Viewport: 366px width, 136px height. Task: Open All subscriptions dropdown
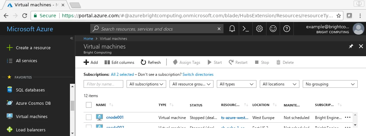[x=146, y=84]
